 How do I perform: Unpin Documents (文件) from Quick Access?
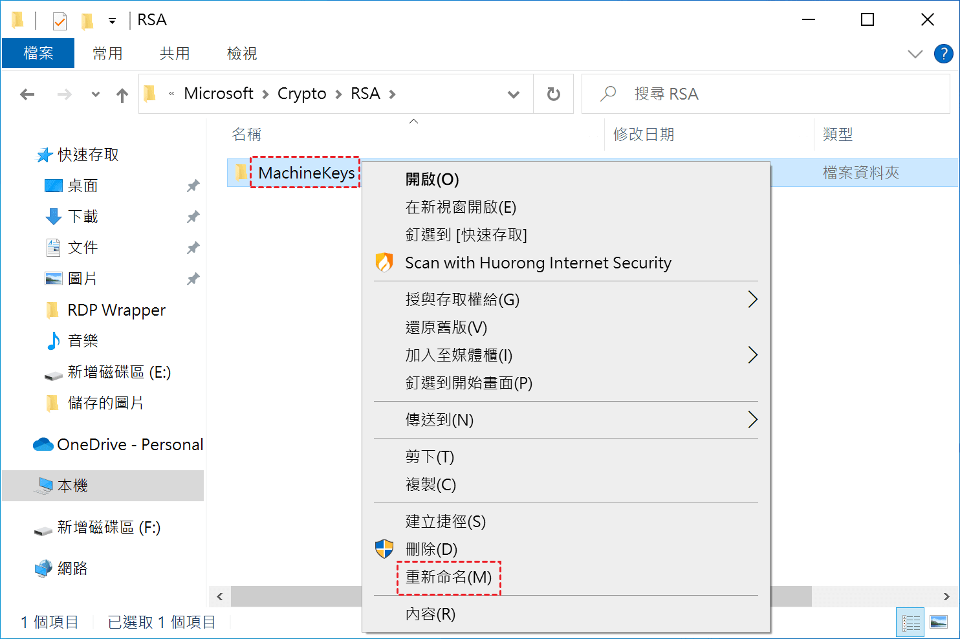pos(193,248)
